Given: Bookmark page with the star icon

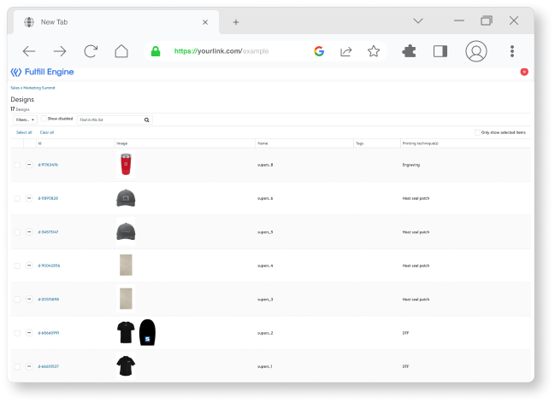Looking at the screenshot, I should 374,51.
